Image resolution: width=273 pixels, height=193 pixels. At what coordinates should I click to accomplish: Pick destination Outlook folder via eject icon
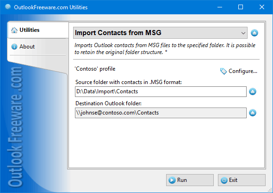[253, 113]
